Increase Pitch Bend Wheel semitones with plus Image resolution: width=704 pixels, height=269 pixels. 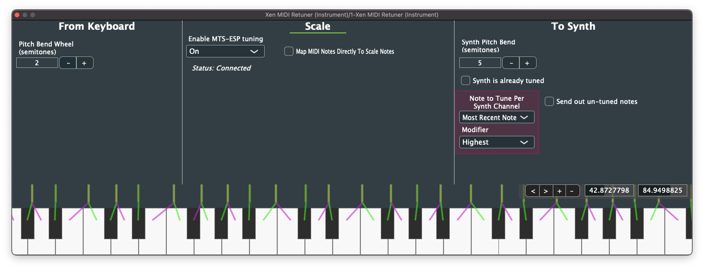tap(85, 63)
